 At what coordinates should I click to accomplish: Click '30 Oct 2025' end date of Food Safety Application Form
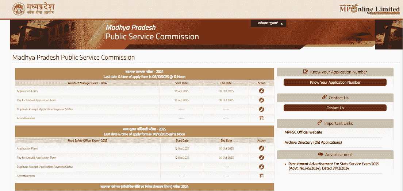[226, 148]
